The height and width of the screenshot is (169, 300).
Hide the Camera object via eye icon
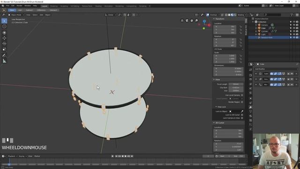294,25
